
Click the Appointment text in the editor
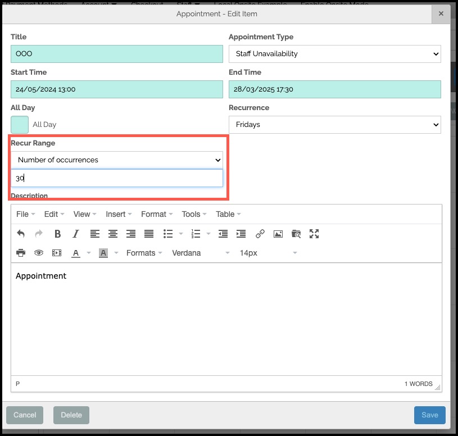[x=41, y=276]
